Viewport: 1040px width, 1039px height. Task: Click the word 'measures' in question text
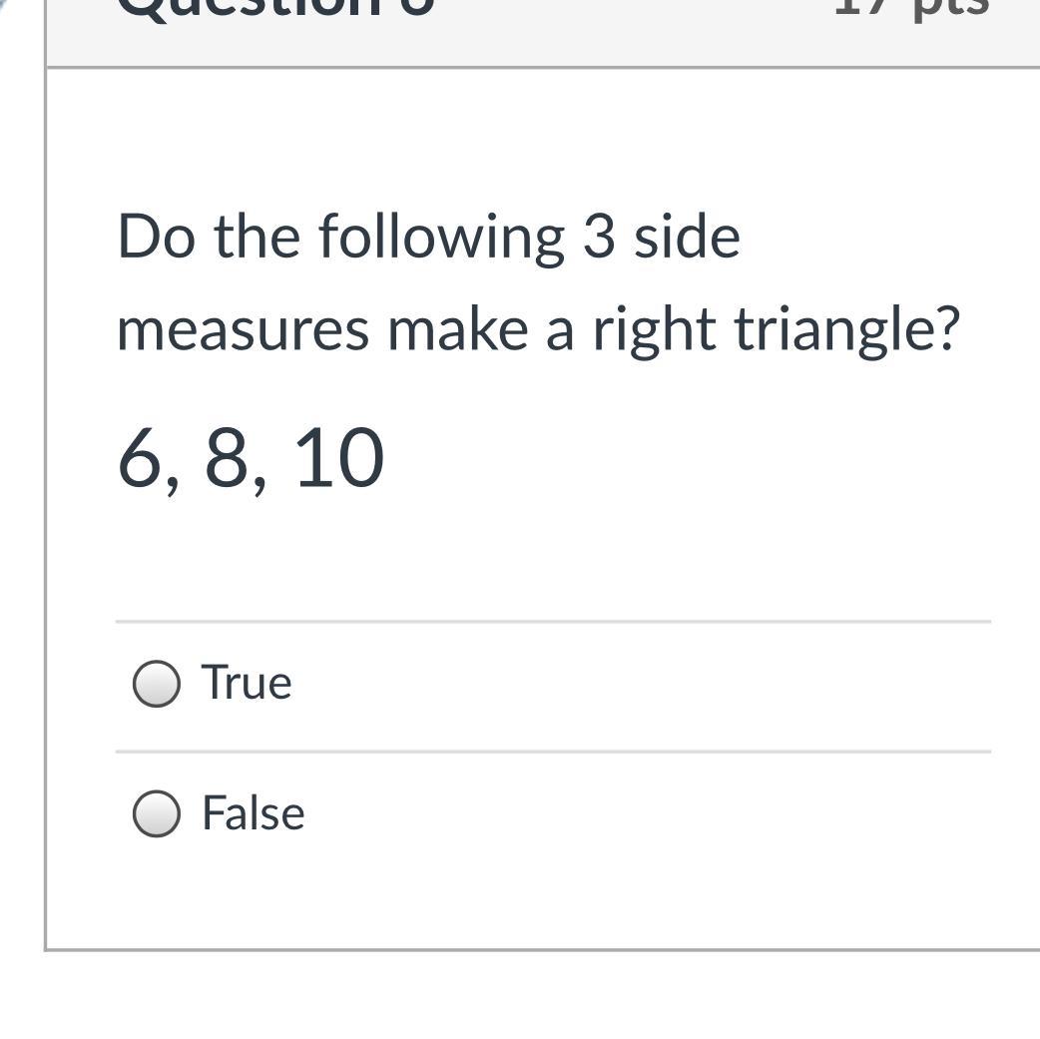coord(243,331)
